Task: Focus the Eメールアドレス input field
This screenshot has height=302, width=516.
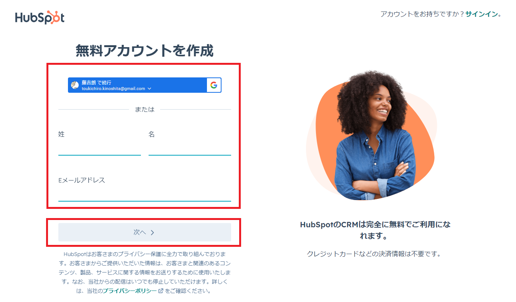Action: click(145, 194)
